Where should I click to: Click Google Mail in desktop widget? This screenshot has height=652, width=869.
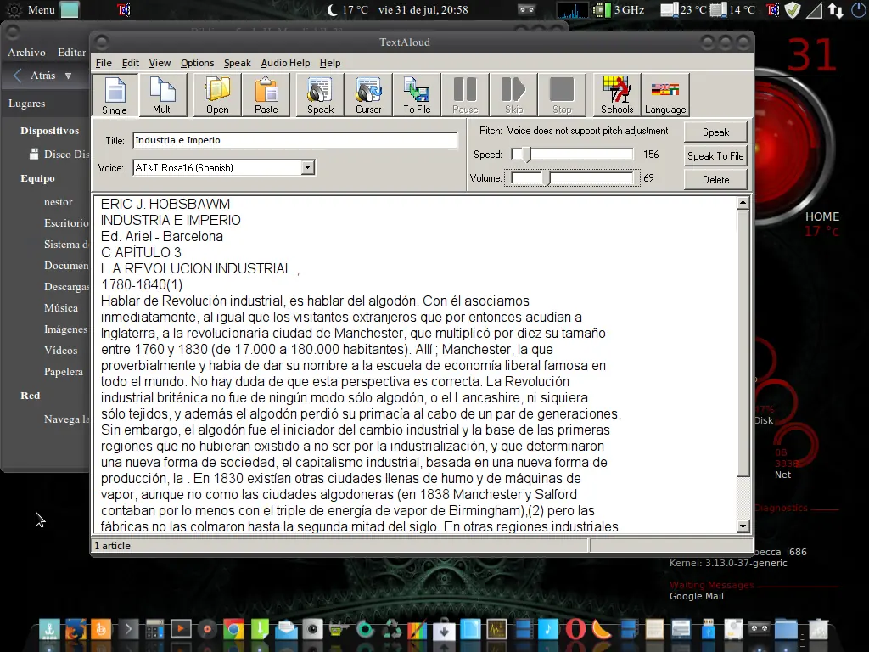click(x=696, y=596)
